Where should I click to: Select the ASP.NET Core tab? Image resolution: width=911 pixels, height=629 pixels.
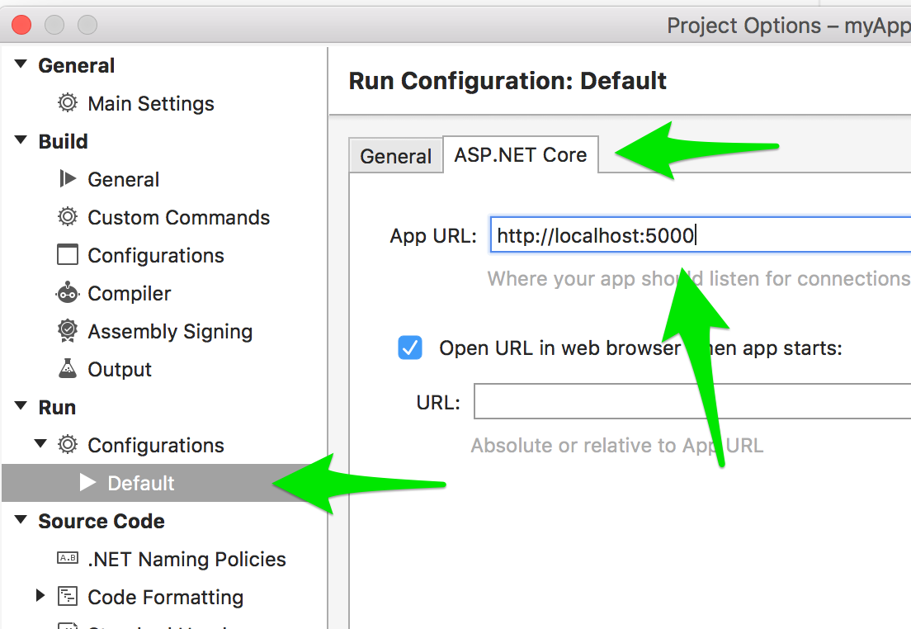pos(521,155)
